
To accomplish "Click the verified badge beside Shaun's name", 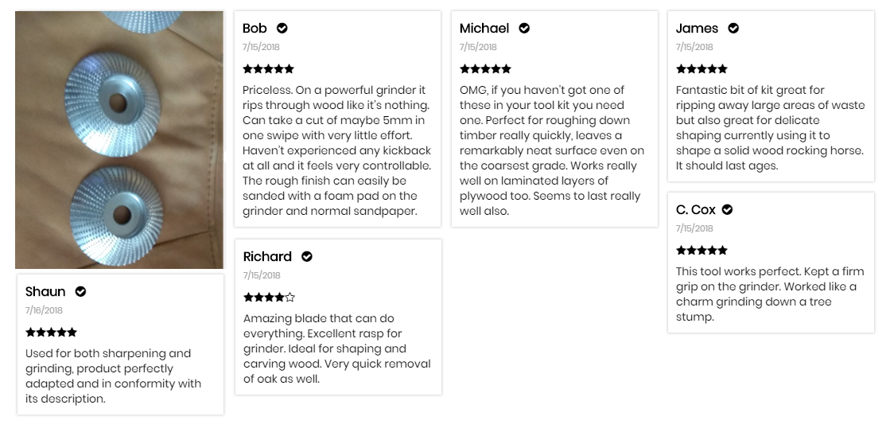I will pos(80,292).
